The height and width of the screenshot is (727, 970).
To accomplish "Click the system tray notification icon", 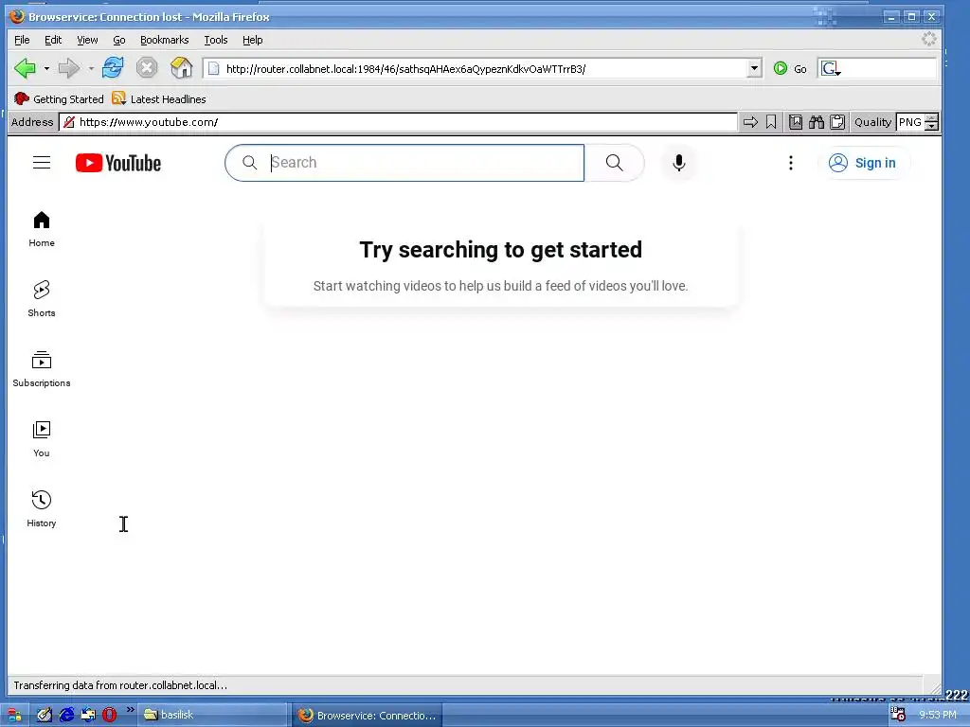I will 898,714.
